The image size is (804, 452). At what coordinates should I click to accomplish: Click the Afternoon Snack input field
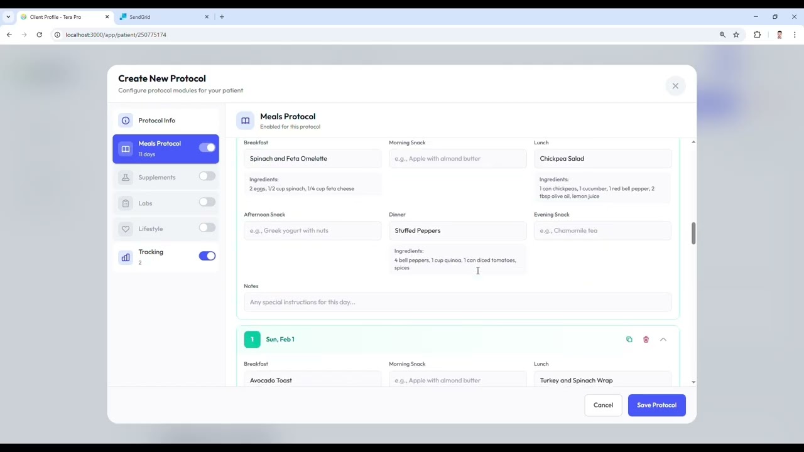(x=312, y=230)
